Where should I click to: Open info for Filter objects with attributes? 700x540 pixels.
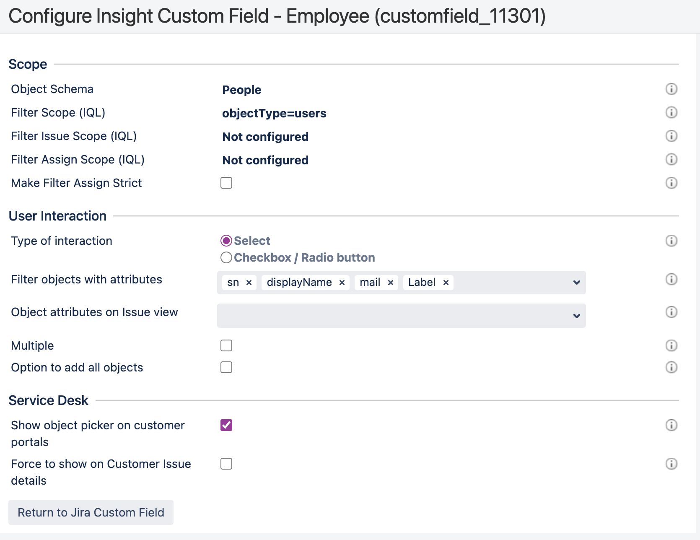[671, 279]
